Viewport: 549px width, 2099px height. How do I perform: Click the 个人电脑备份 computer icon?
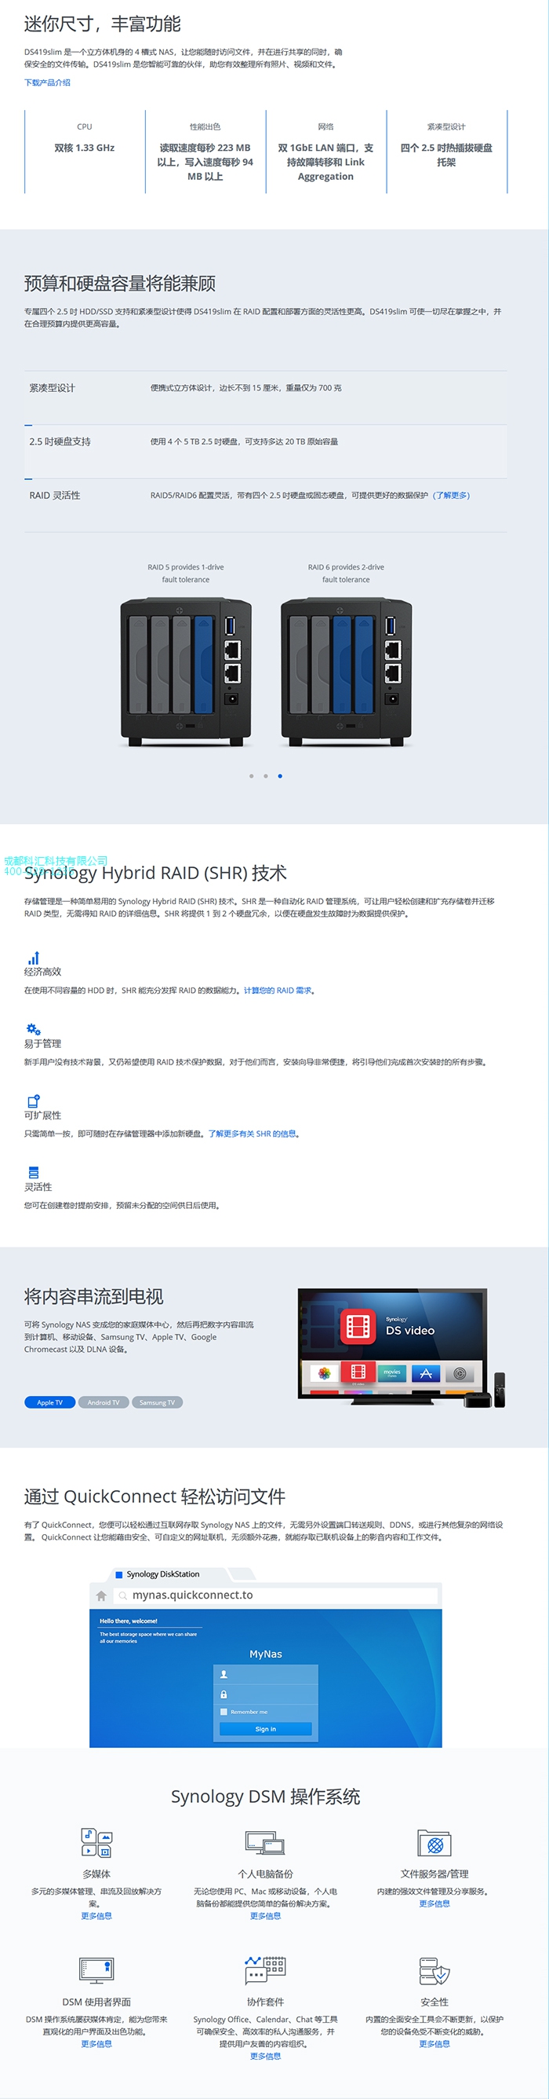[x=265, y=1843]
